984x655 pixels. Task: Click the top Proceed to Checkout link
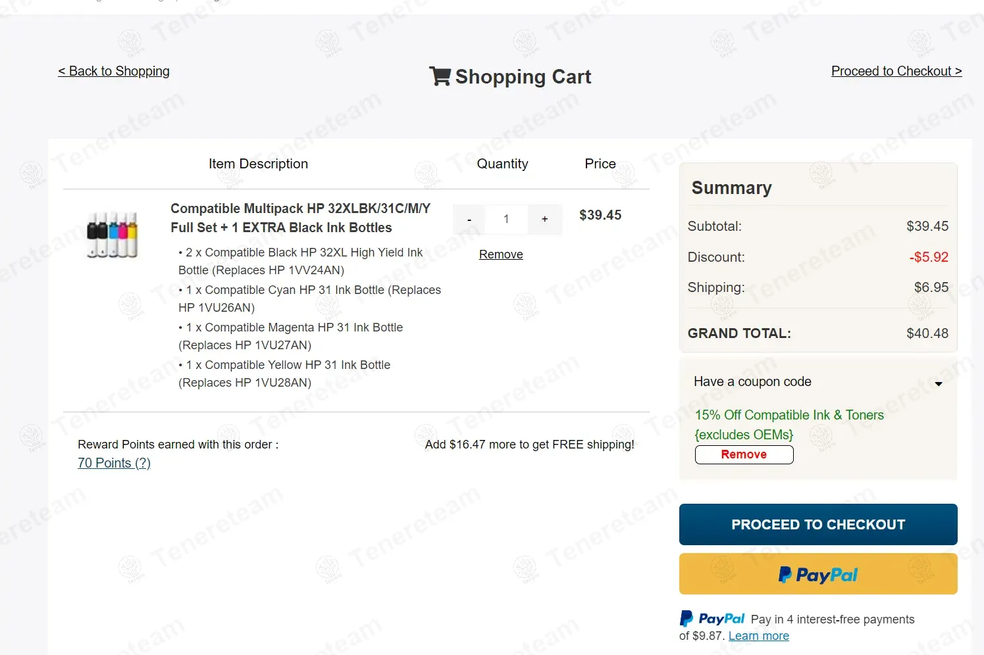tap(896, 71)
